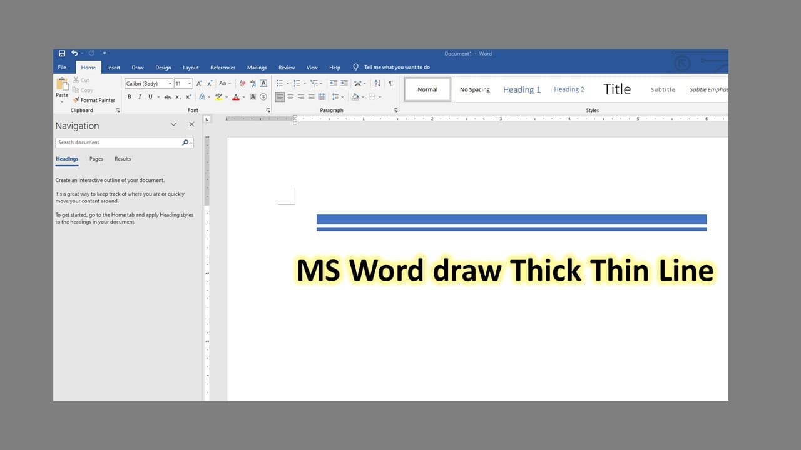Toggle Show/Hide paragraph marks
The image size is (801, 450).
click(390, 83)
